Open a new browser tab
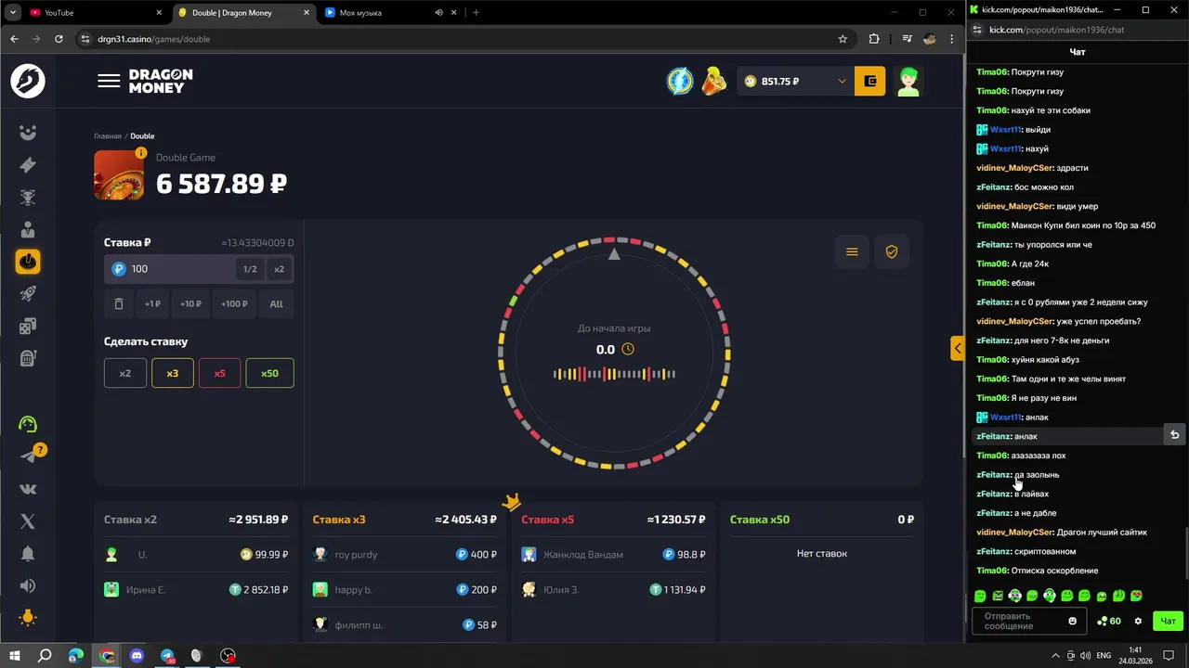This screenshot has width=1189, height=668. pyautogui.click(x=476, y=13)
